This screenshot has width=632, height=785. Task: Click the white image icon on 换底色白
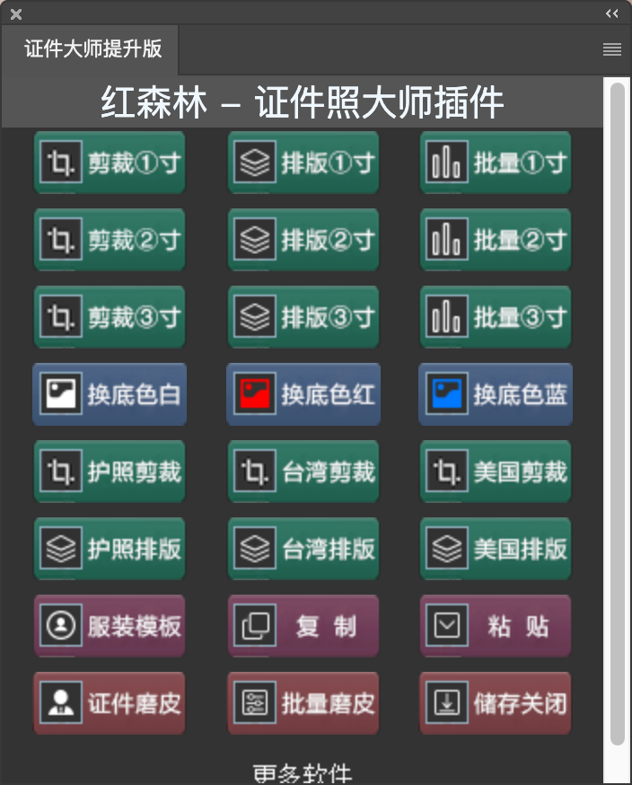61,394
